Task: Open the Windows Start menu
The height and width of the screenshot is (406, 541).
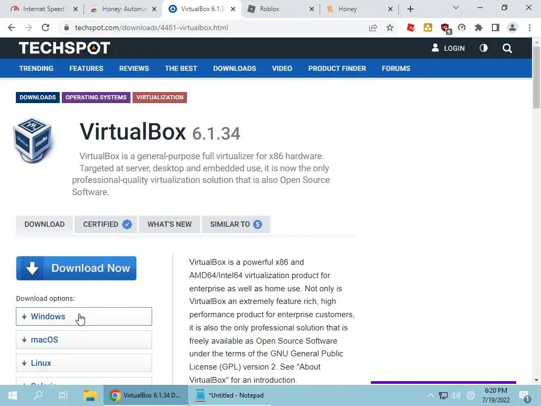Action: [13, 395]
